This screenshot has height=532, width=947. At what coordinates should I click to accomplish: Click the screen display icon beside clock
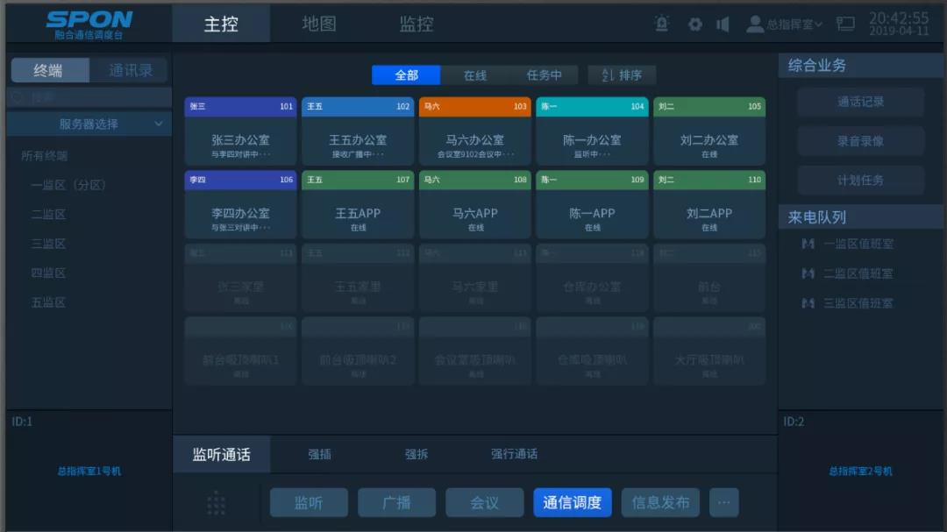845,24
